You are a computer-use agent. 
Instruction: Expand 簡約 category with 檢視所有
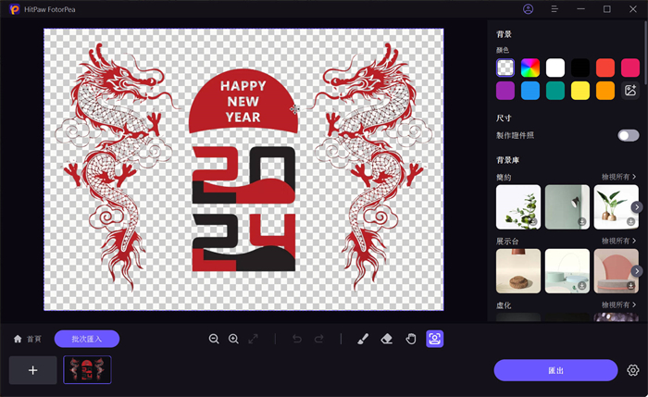point(618,177)
